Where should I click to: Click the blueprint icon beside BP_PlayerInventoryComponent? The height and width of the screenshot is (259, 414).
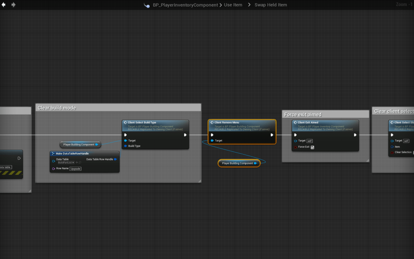147,5
